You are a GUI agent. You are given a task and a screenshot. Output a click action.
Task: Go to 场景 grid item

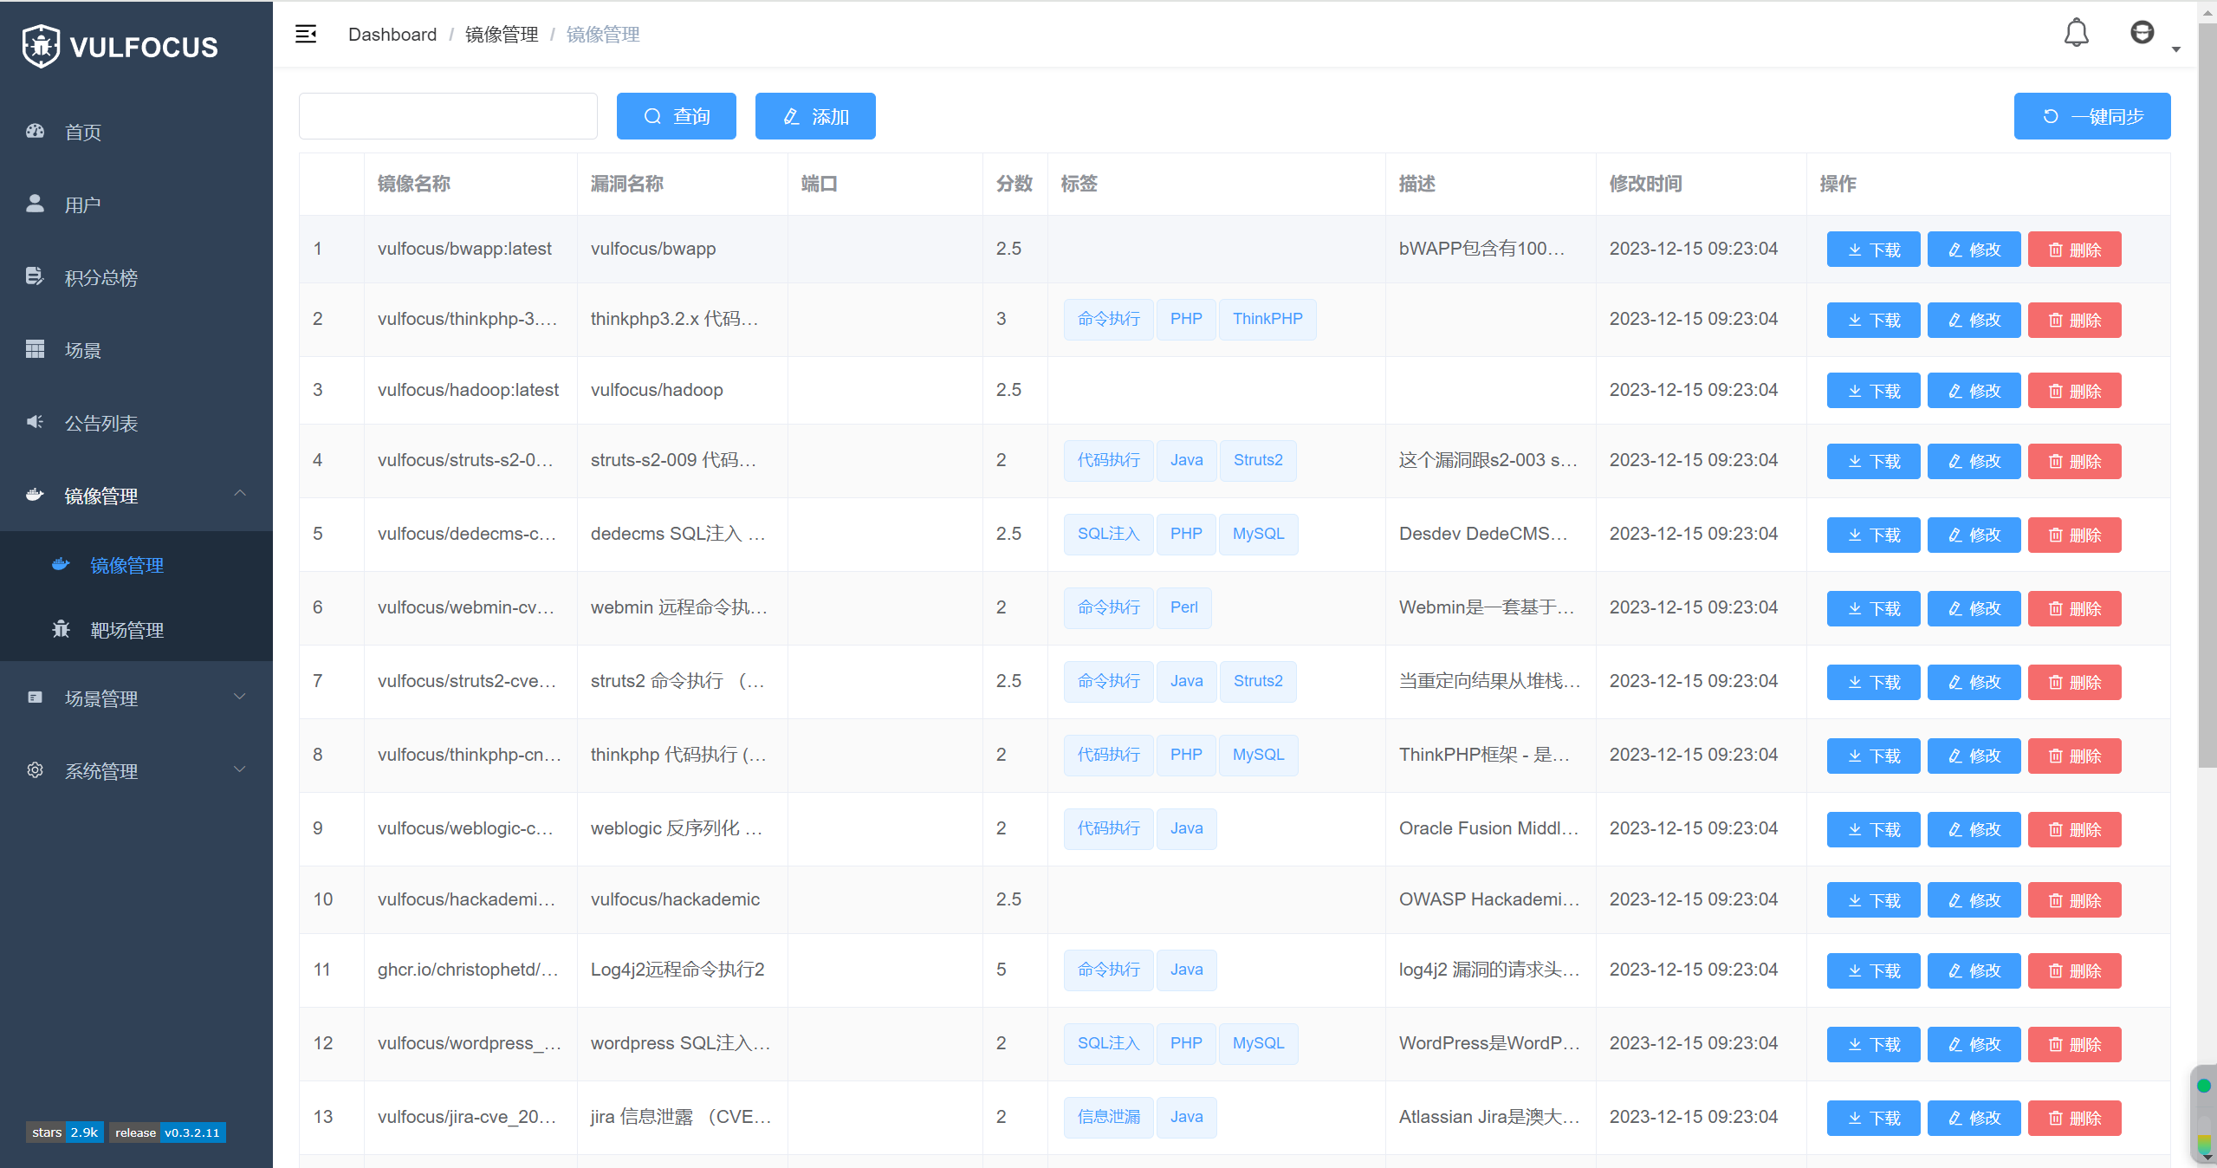coord(82,351)
